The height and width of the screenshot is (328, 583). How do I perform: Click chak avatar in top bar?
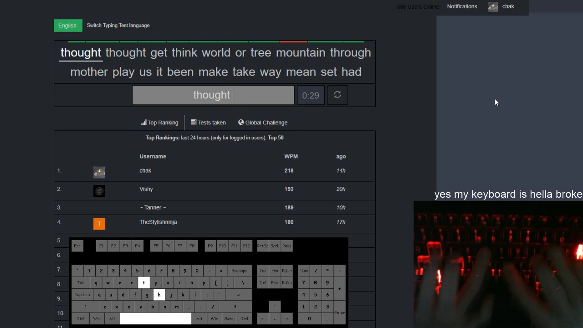pos(493,7)
